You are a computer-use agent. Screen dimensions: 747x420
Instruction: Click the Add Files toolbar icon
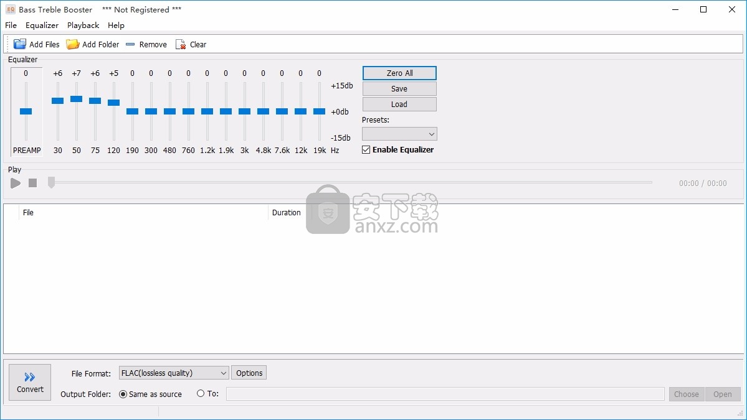tap(20, 44)
